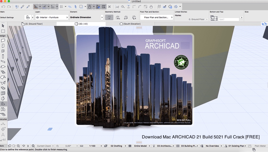Switch to the South Elevation tab
This screenshot has height=152, width=268.
[130, 24]
